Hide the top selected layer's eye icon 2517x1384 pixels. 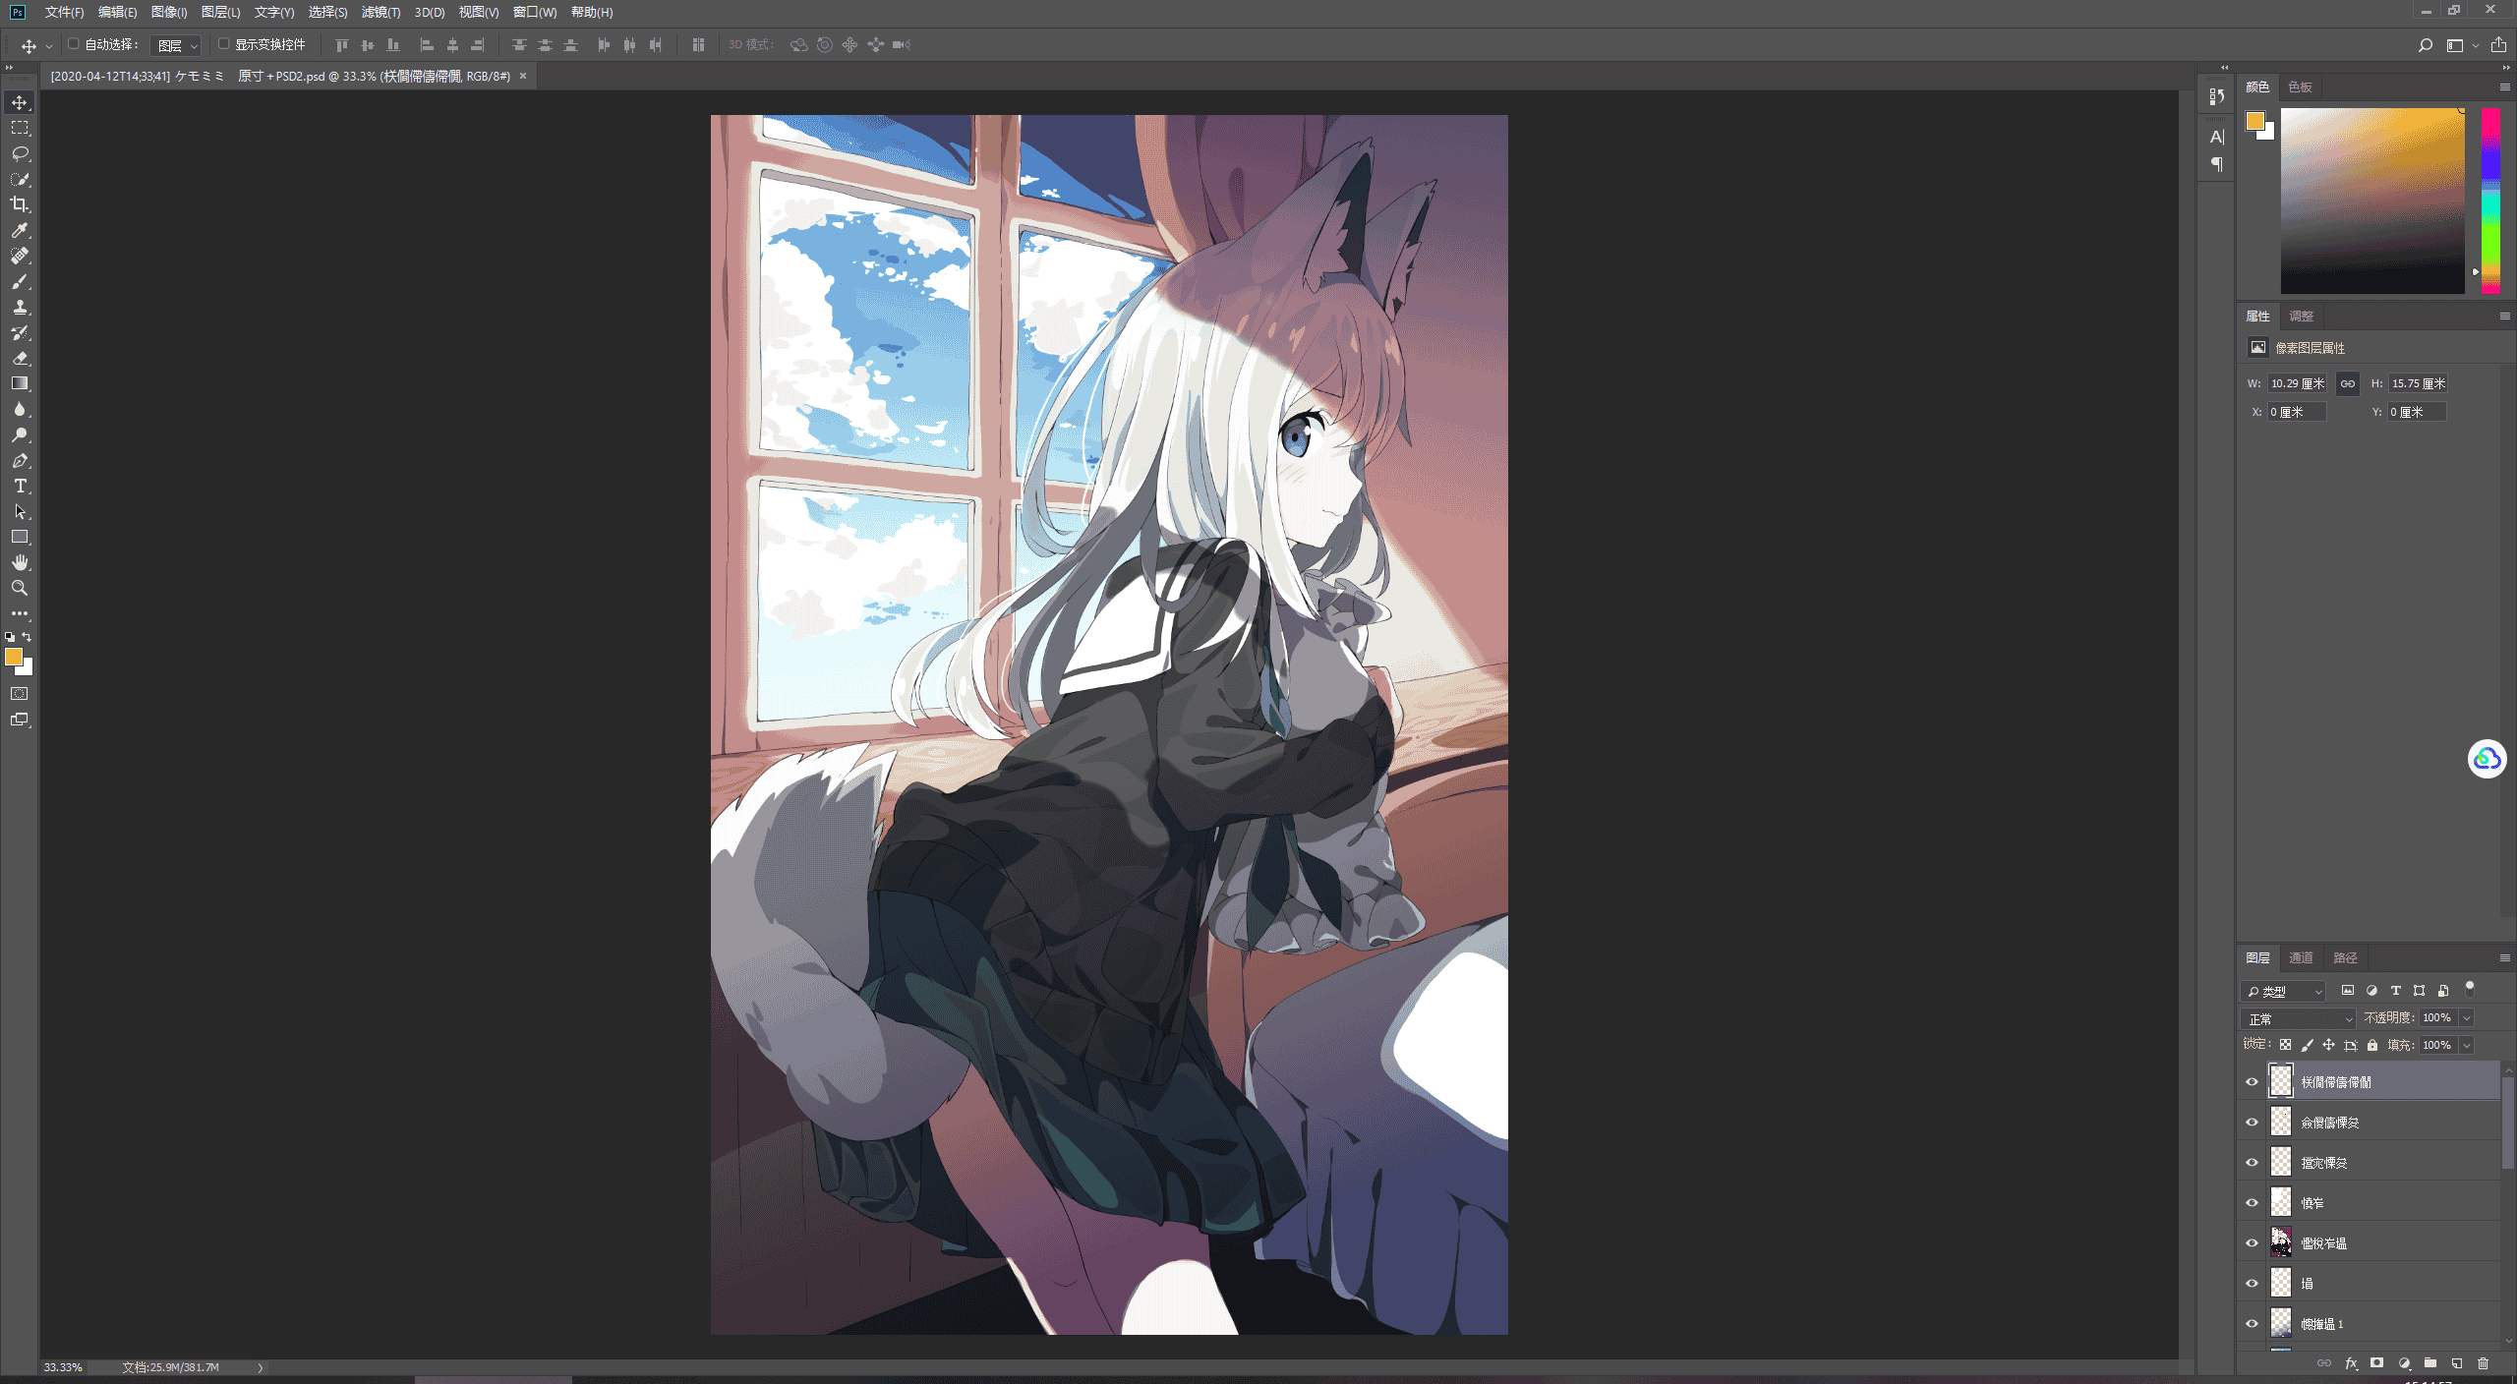point(2252,1081)
